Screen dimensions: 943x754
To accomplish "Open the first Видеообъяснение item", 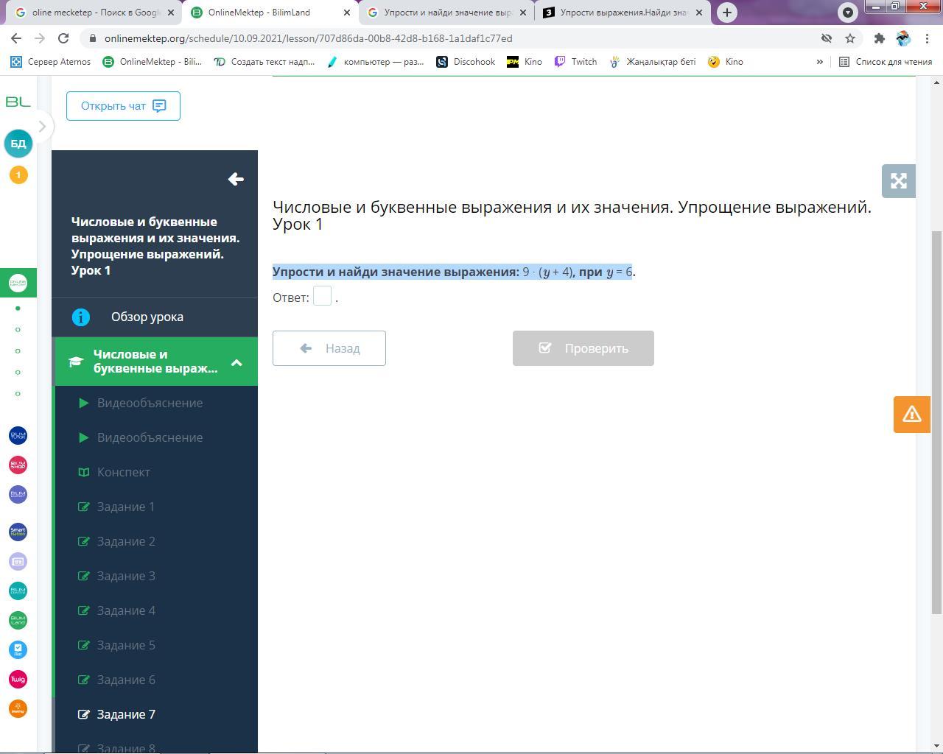I will tap(150, 403).
